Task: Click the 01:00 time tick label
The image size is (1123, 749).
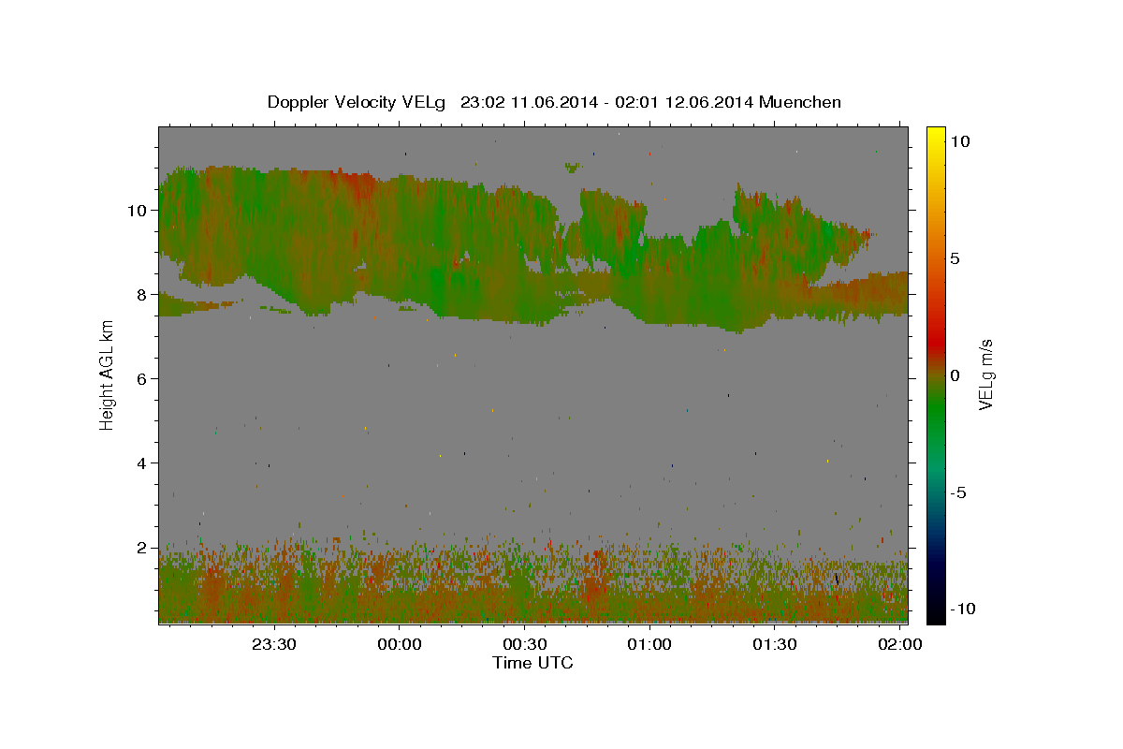Action: pyautogui.click(x=650, y=645)
